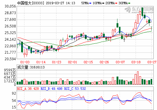157x110 pixels.
Task: Click date axis label 02-26
Action: pyautogui.click(x=104, y=62)
